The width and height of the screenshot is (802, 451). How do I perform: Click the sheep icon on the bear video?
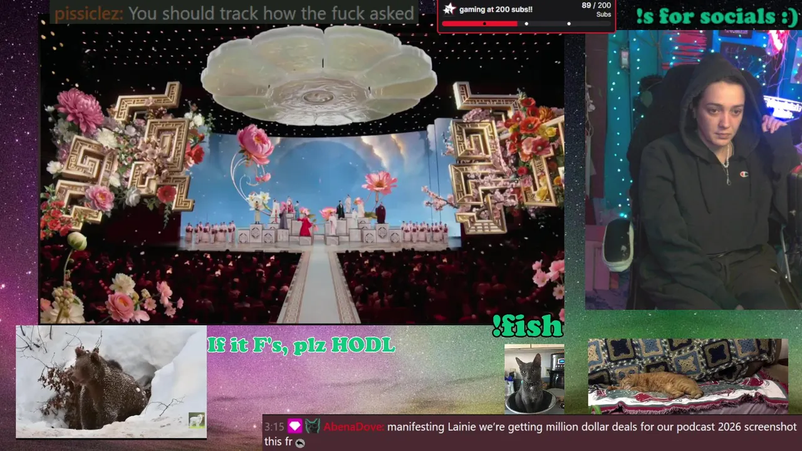point(196,420)
